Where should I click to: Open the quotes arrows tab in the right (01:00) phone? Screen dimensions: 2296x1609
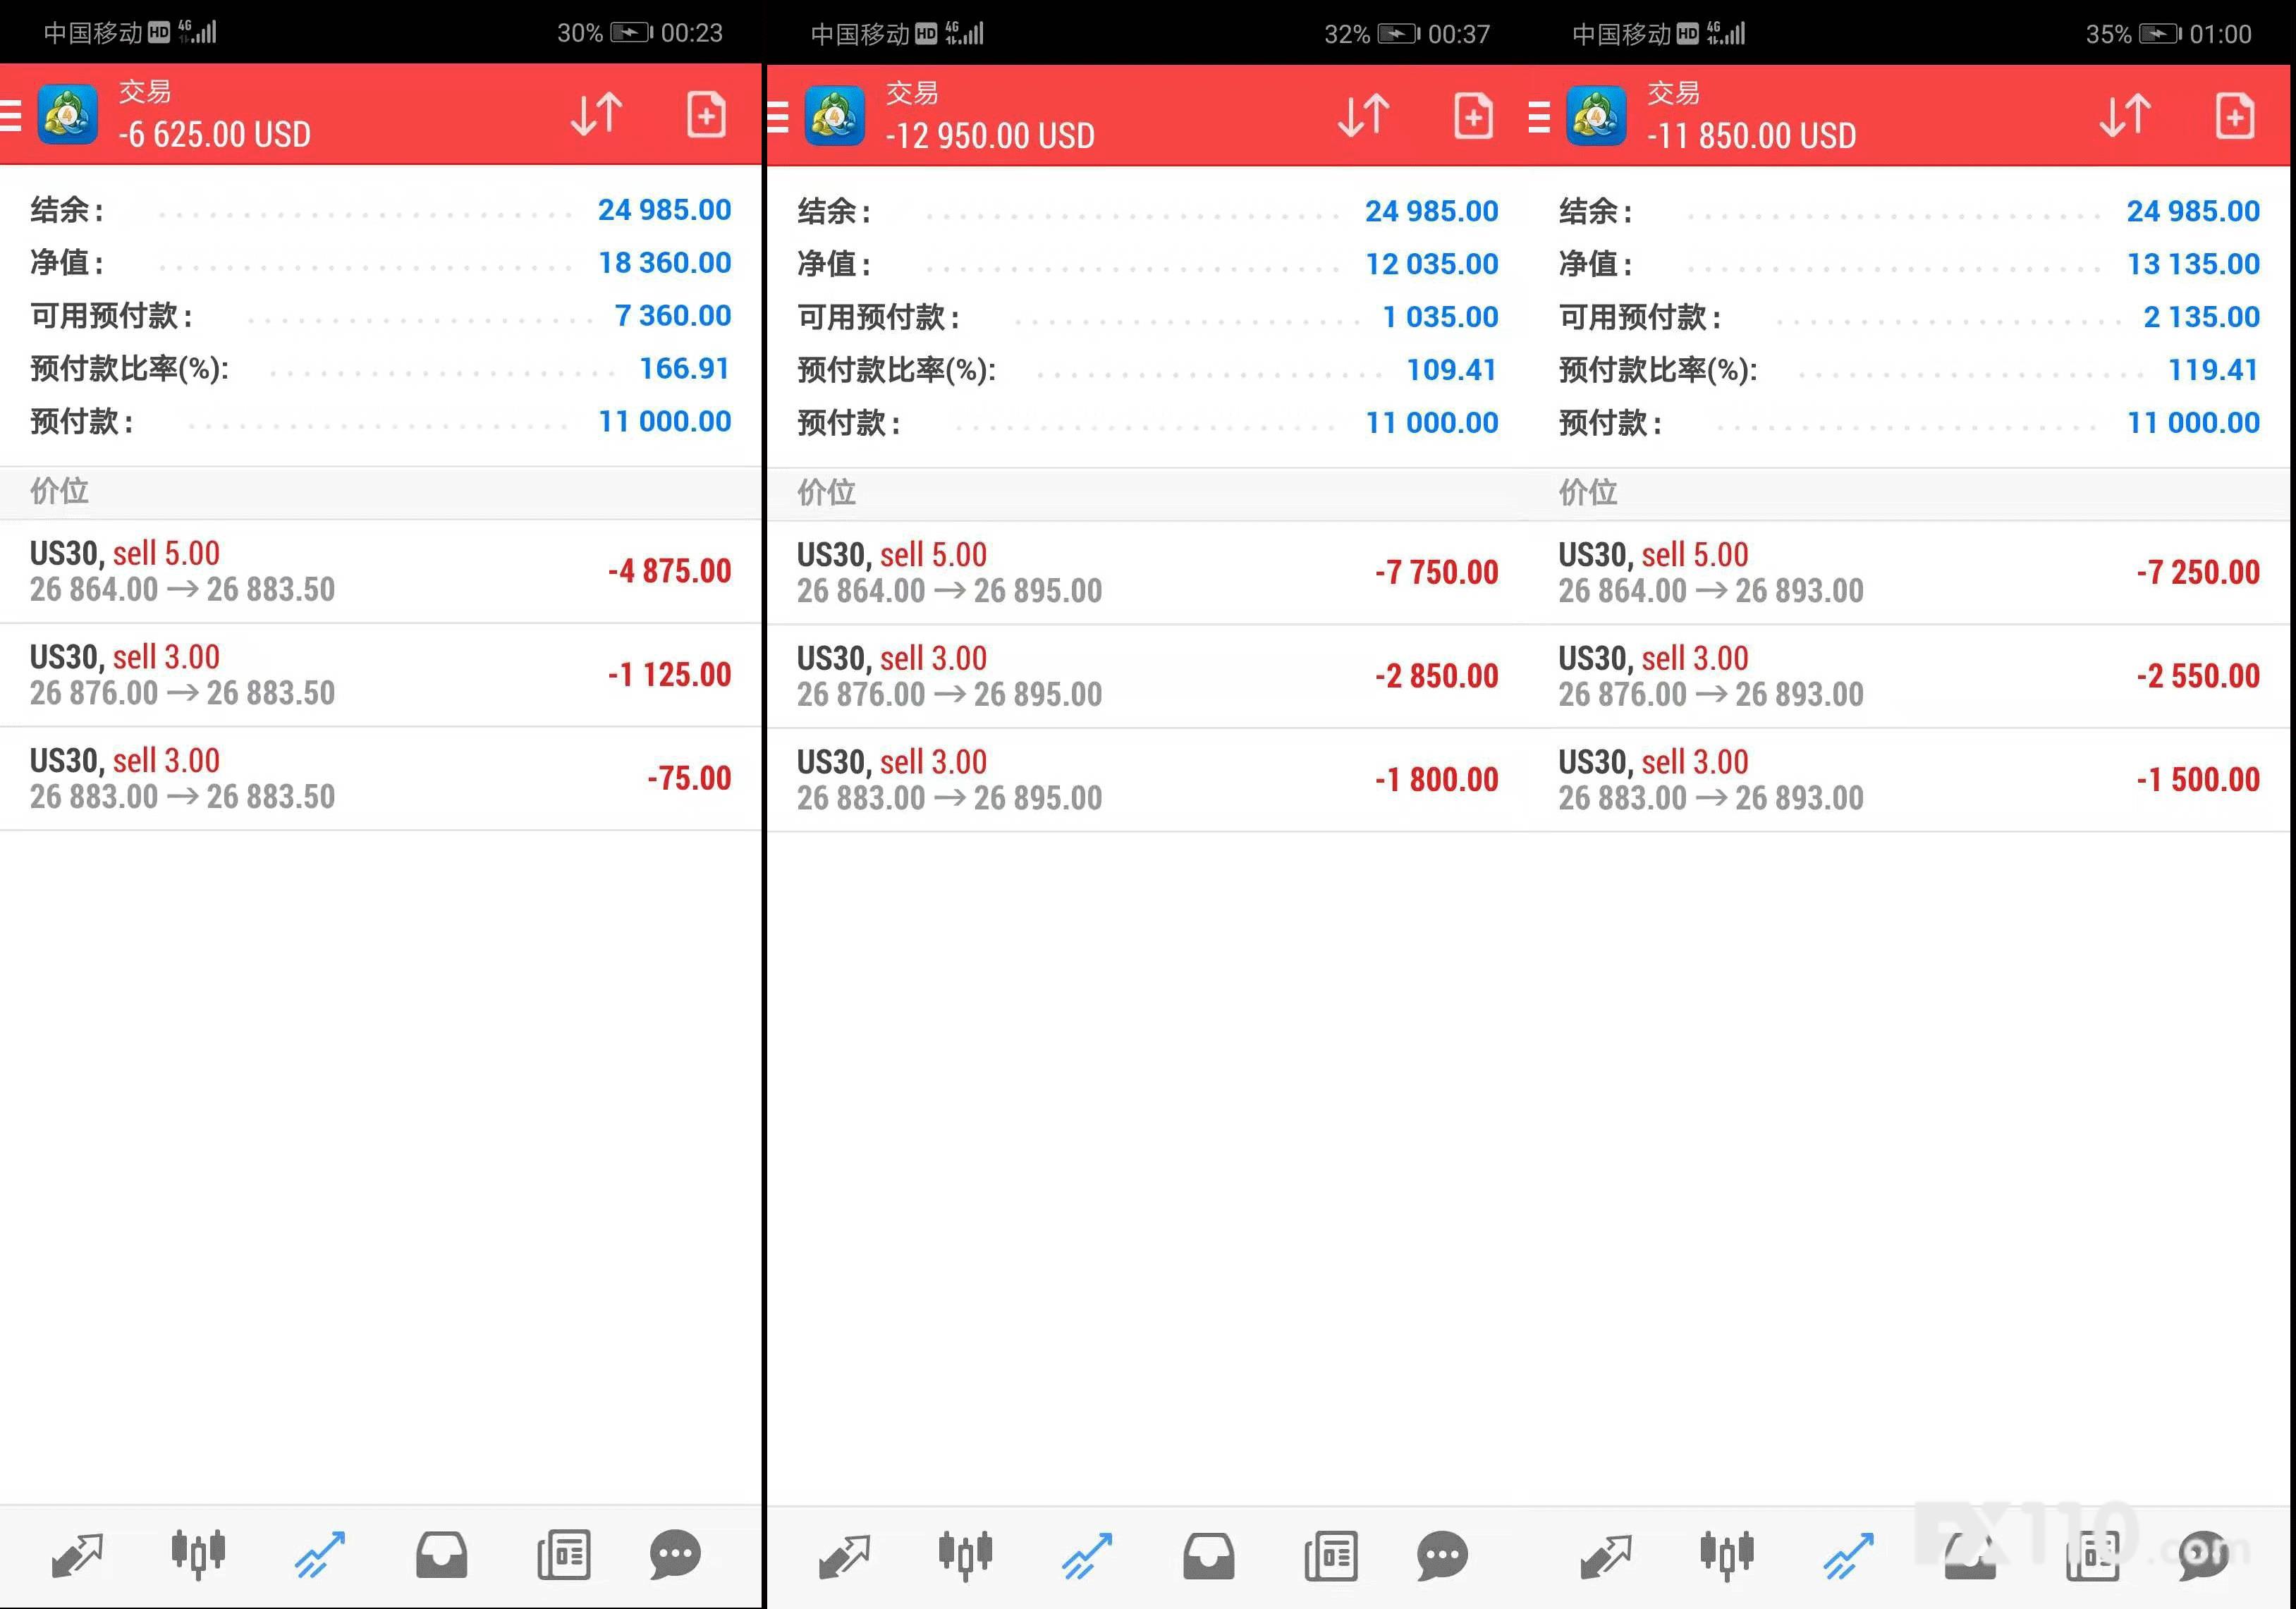coord(1606,1555)
